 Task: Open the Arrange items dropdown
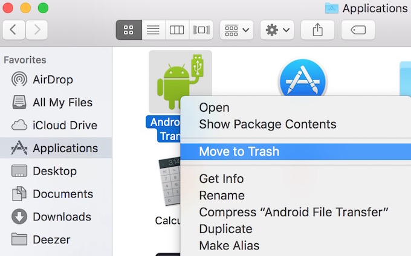(237, 30)
